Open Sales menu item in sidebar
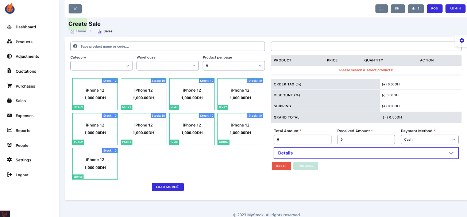The width and height of the screenshot is (467, 217). tap(21, 101)
